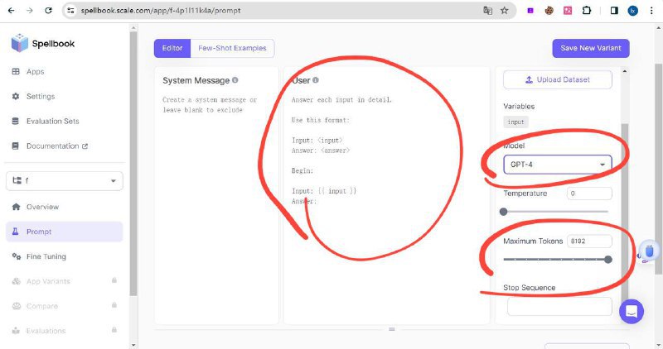Viewport: 663px width, 349px height.
Task: Click the Stop Sequence input field
Action: 559,307
